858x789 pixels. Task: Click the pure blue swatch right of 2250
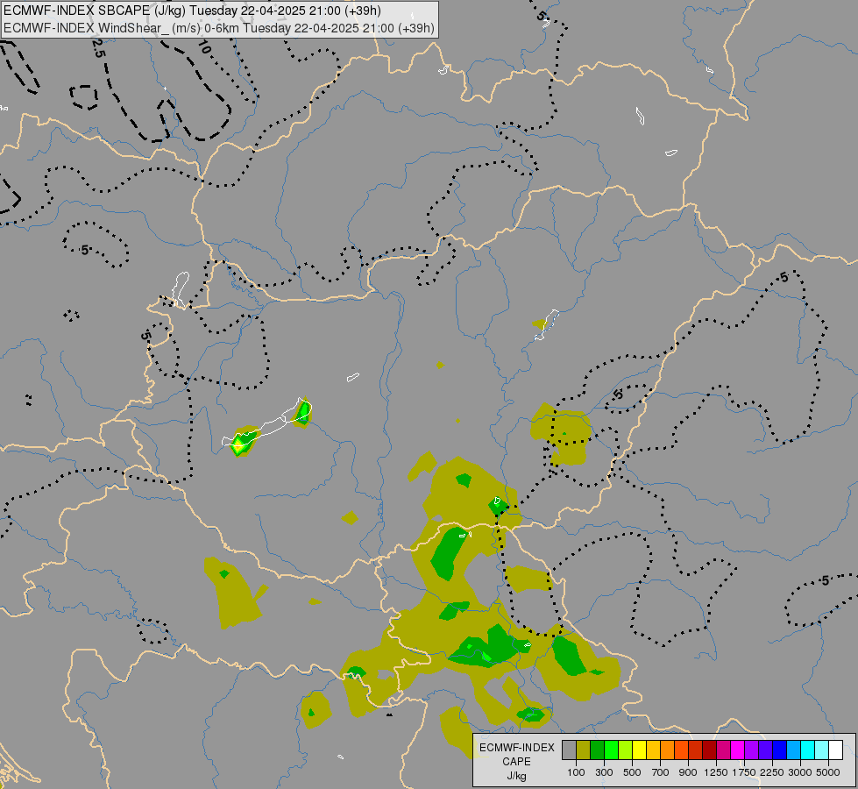pos(779,750)
